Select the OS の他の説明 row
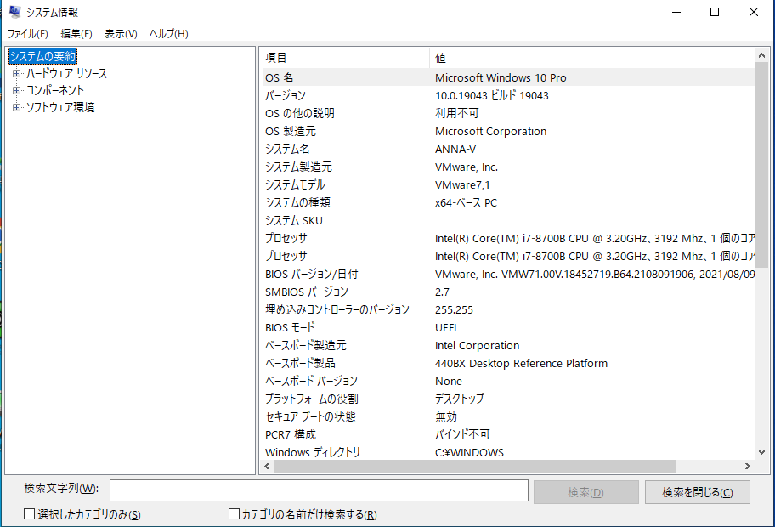775x527 pixels. coord(508,113)
